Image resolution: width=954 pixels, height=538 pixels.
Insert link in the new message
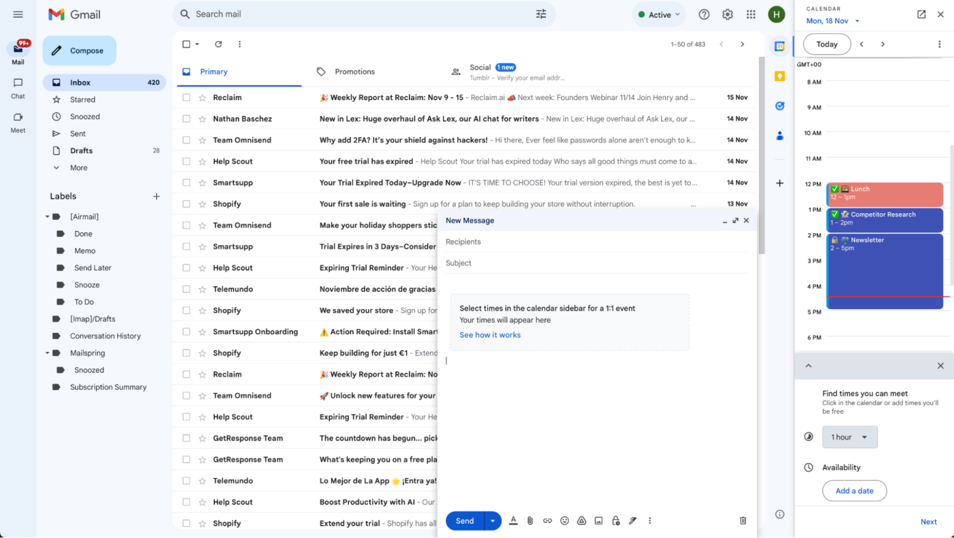click(x=547, y=520)
